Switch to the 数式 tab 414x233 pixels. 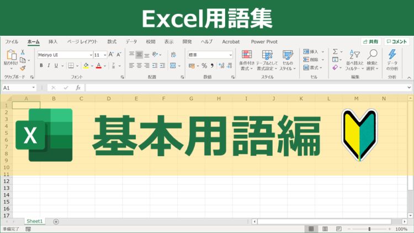point(112,42)
